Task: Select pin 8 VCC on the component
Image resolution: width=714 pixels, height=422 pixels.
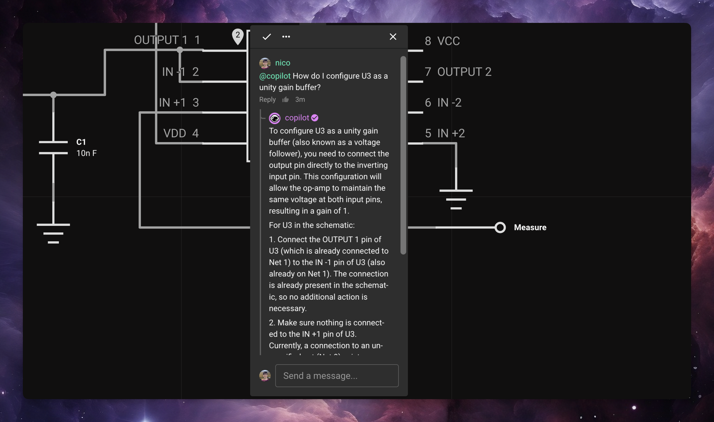Action: [442, 41]
